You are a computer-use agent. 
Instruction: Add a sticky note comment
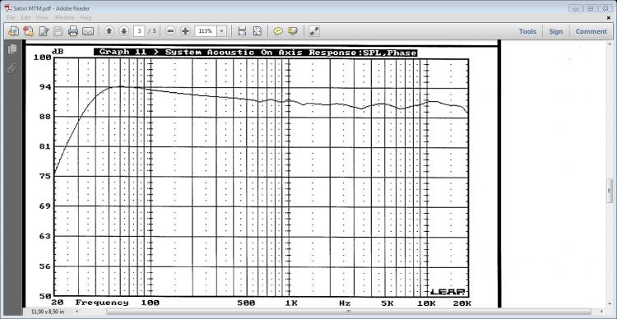pos(278,31)
